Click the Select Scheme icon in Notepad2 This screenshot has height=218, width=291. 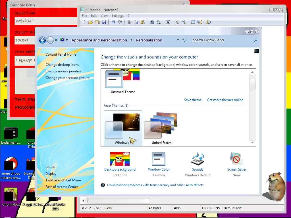[x=193, y=22]
